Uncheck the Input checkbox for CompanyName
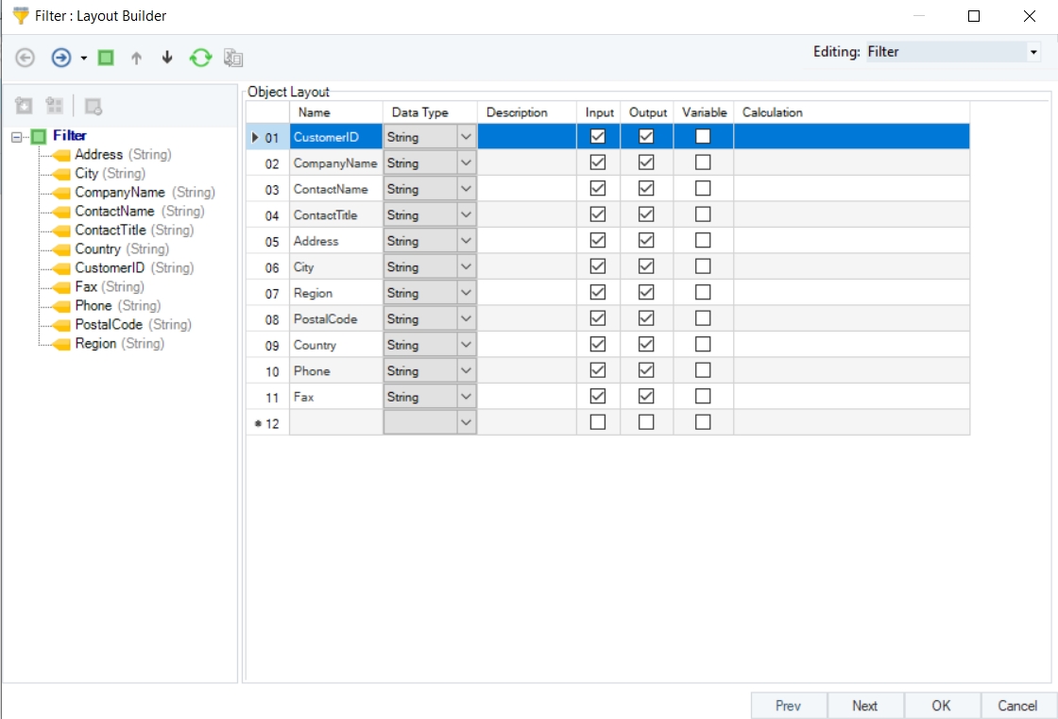This screenshot has height=719, width=1058. point(597,163)
